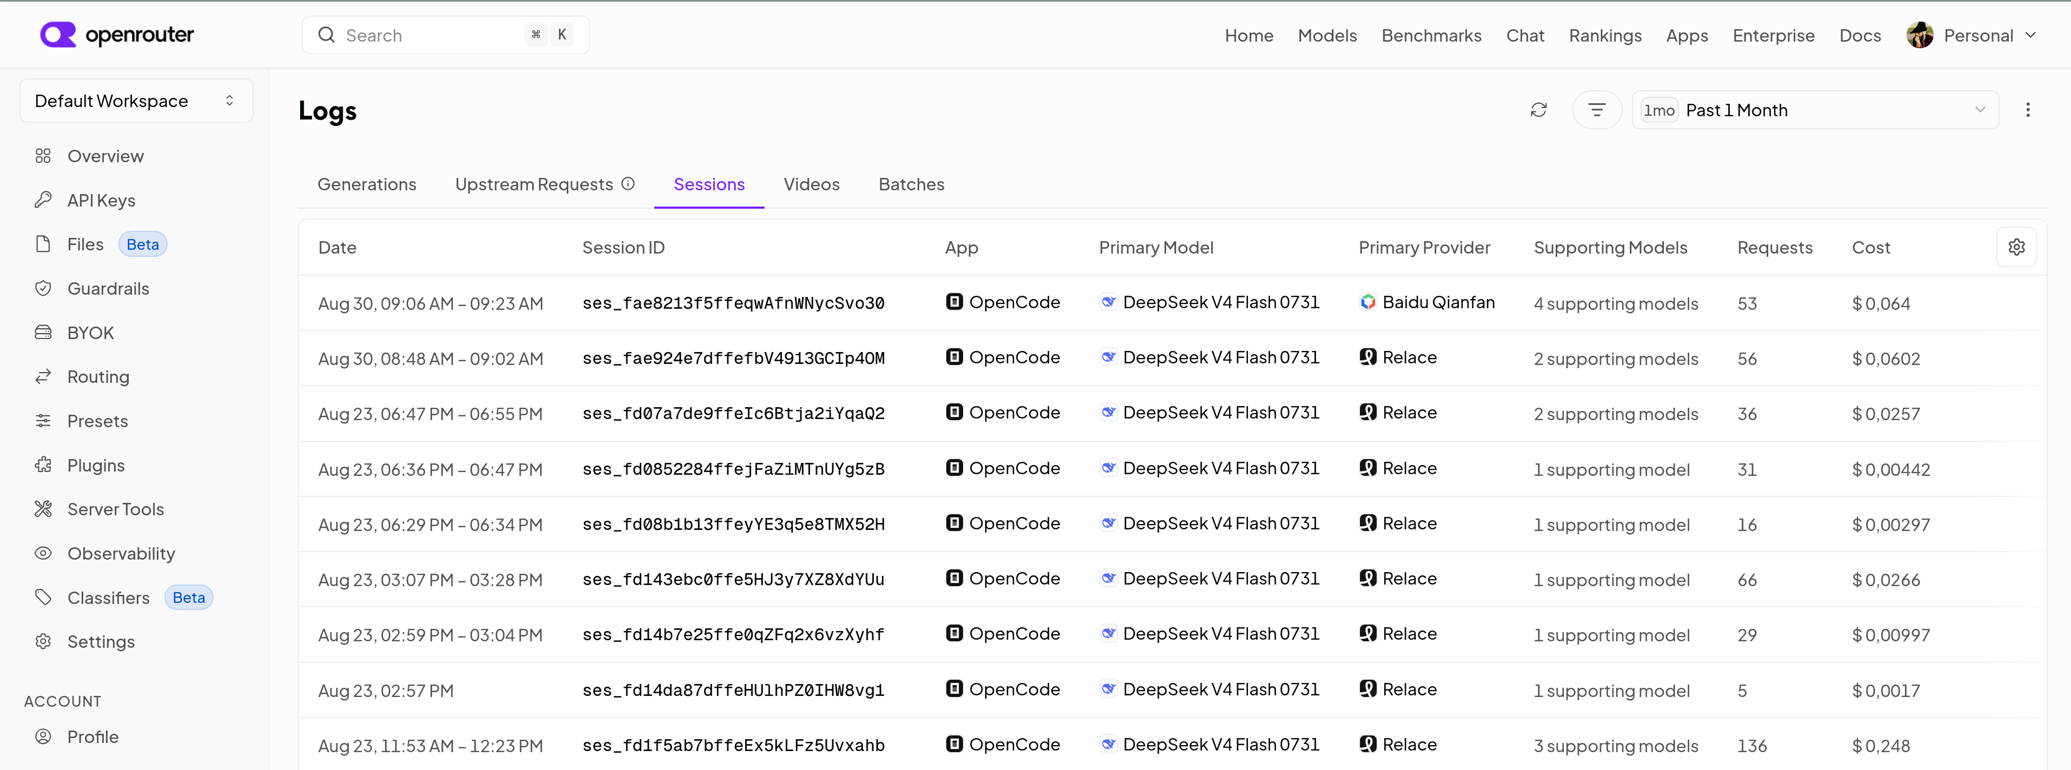Open session ses_fd14da87dffeHUlhPZ0IHW8vg1
The image size is (2071, 770).
click(x=733, y=691)
